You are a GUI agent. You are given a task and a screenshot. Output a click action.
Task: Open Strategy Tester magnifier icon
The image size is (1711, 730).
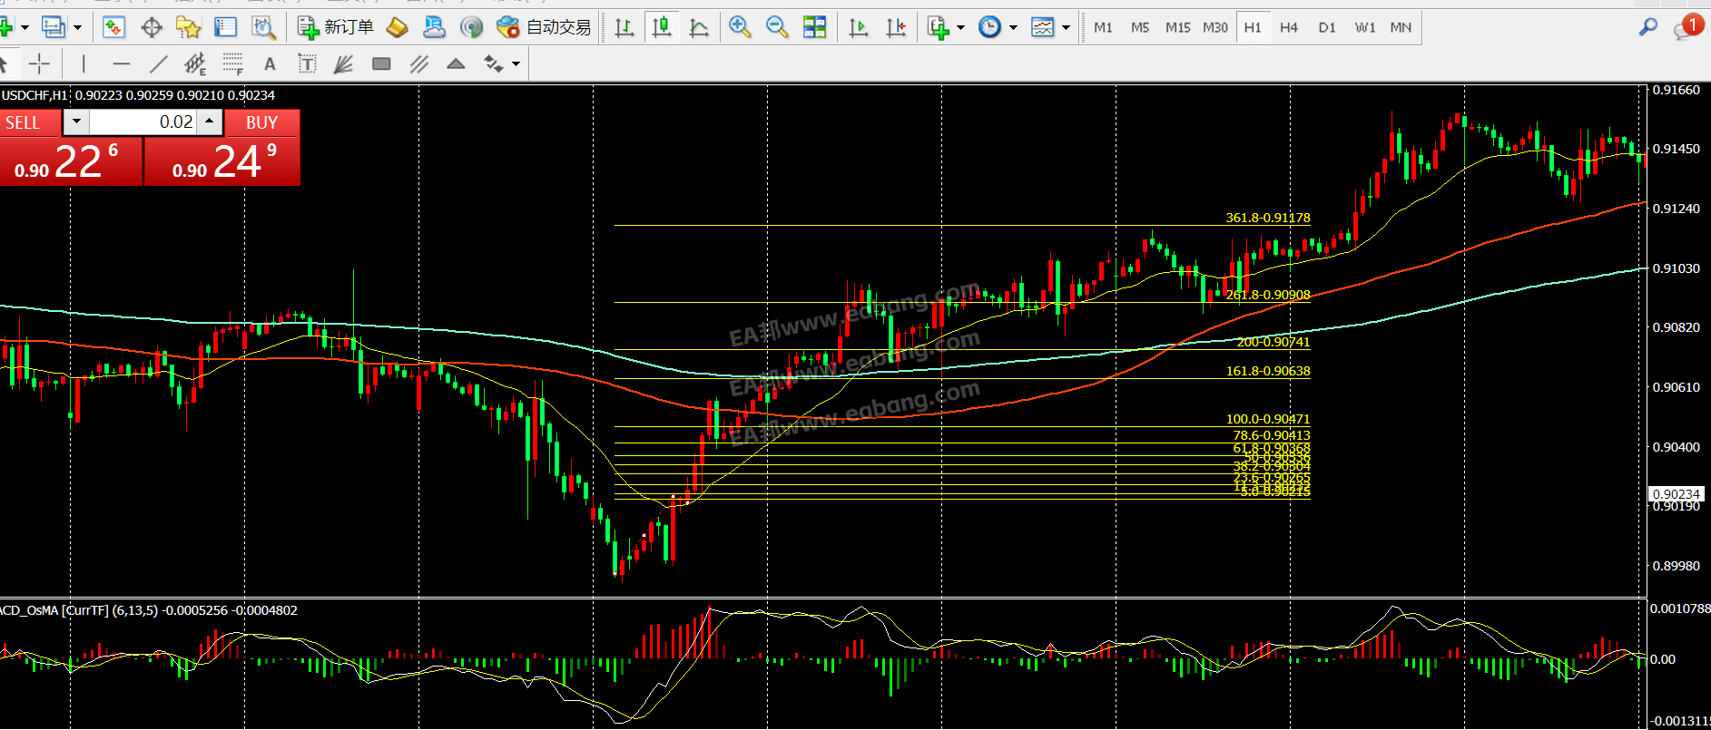[263, 27]
